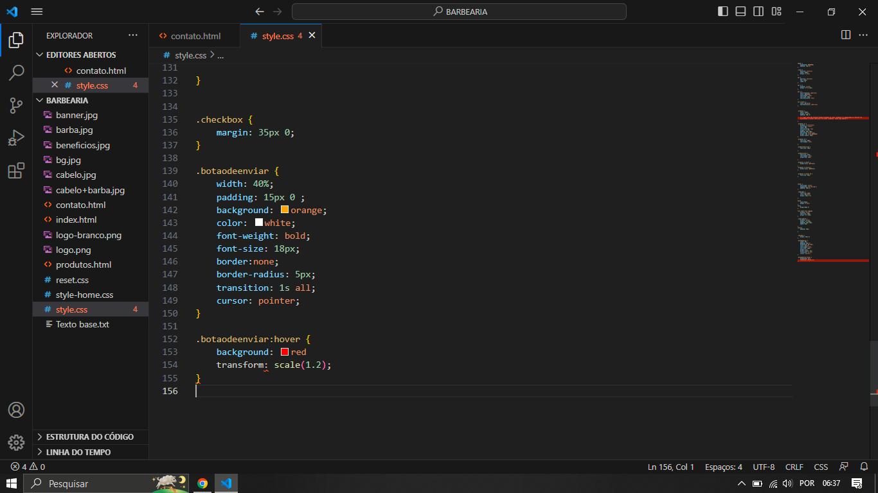Open the Search view in activity bar
The height and width of the screenshot is (493, 878).
click(16, 73)
